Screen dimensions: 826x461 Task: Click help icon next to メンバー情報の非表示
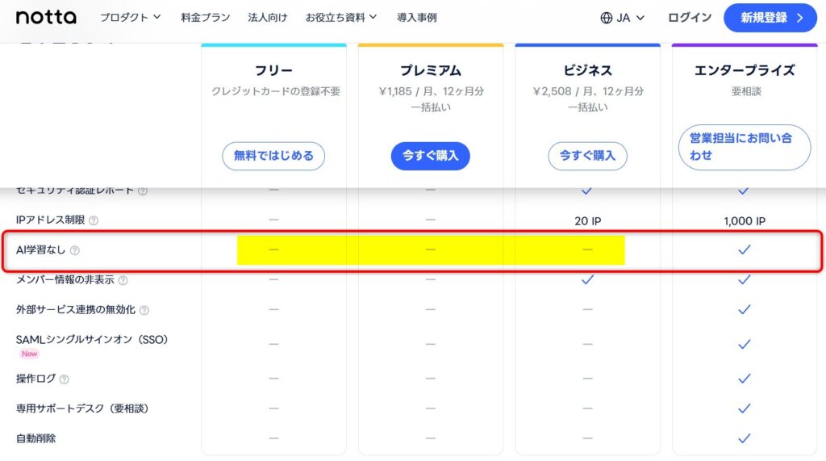click(123, 280)
